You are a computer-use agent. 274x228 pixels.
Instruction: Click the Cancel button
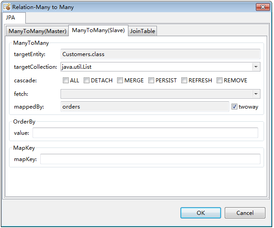point(245,213)
